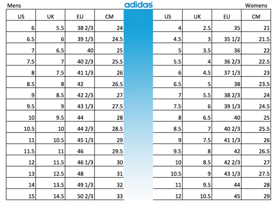276x203 pixels.
Task: Click the UK column header in Mens table
Action: [51, 17]
